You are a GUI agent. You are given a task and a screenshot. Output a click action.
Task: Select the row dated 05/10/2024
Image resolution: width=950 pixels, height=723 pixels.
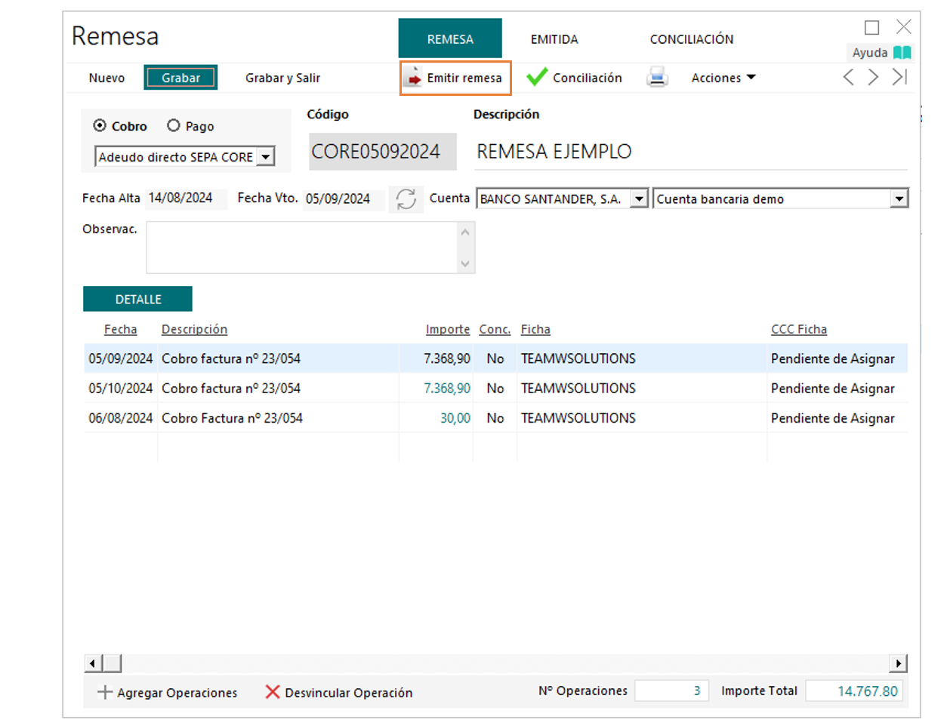[495, 388]
